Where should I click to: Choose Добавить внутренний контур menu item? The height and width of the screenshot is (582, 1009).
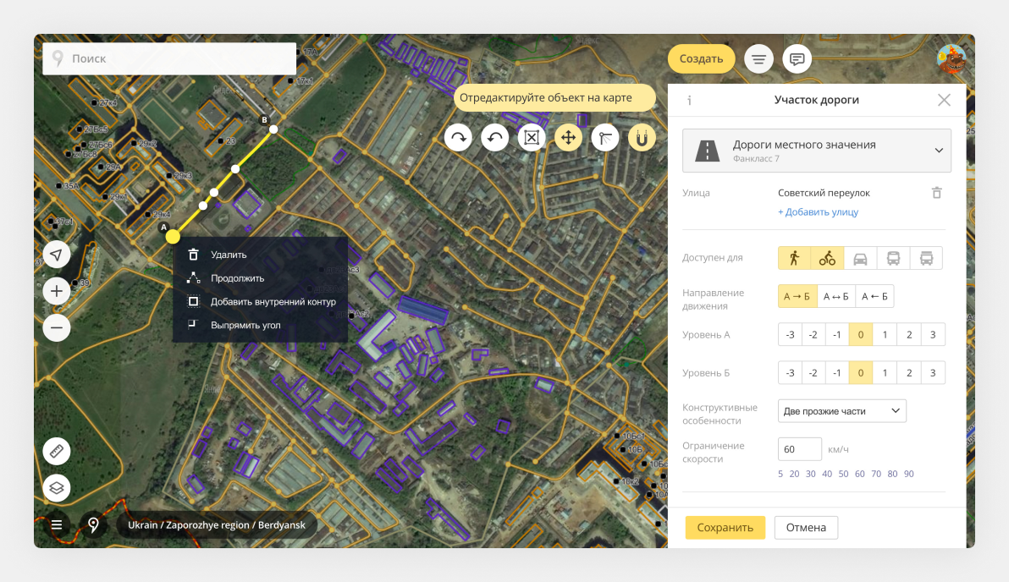point(260,302)
